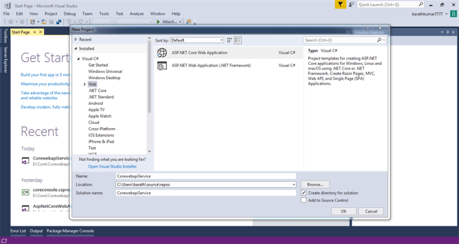Viewport: 459px width, 244px height.
Task: Open the File menu
Action: coord(6,13)
